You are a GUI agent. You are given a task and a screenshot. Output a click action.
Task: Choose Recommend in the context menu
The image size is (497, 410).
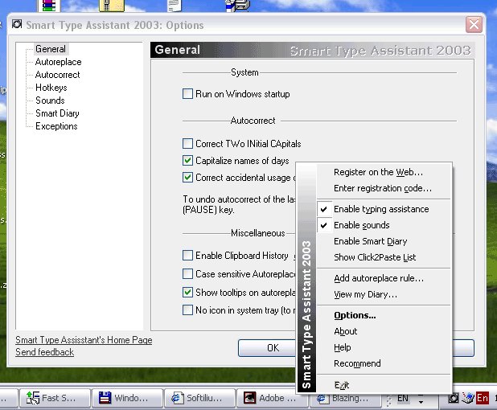pos(384,363)
